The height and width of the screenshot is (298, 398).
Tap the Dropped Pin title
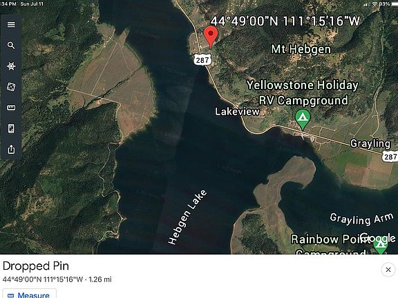[x=36, y=266]
